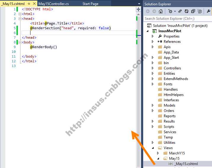Expand the References node
Screen dimensions: 212x168
153,42
